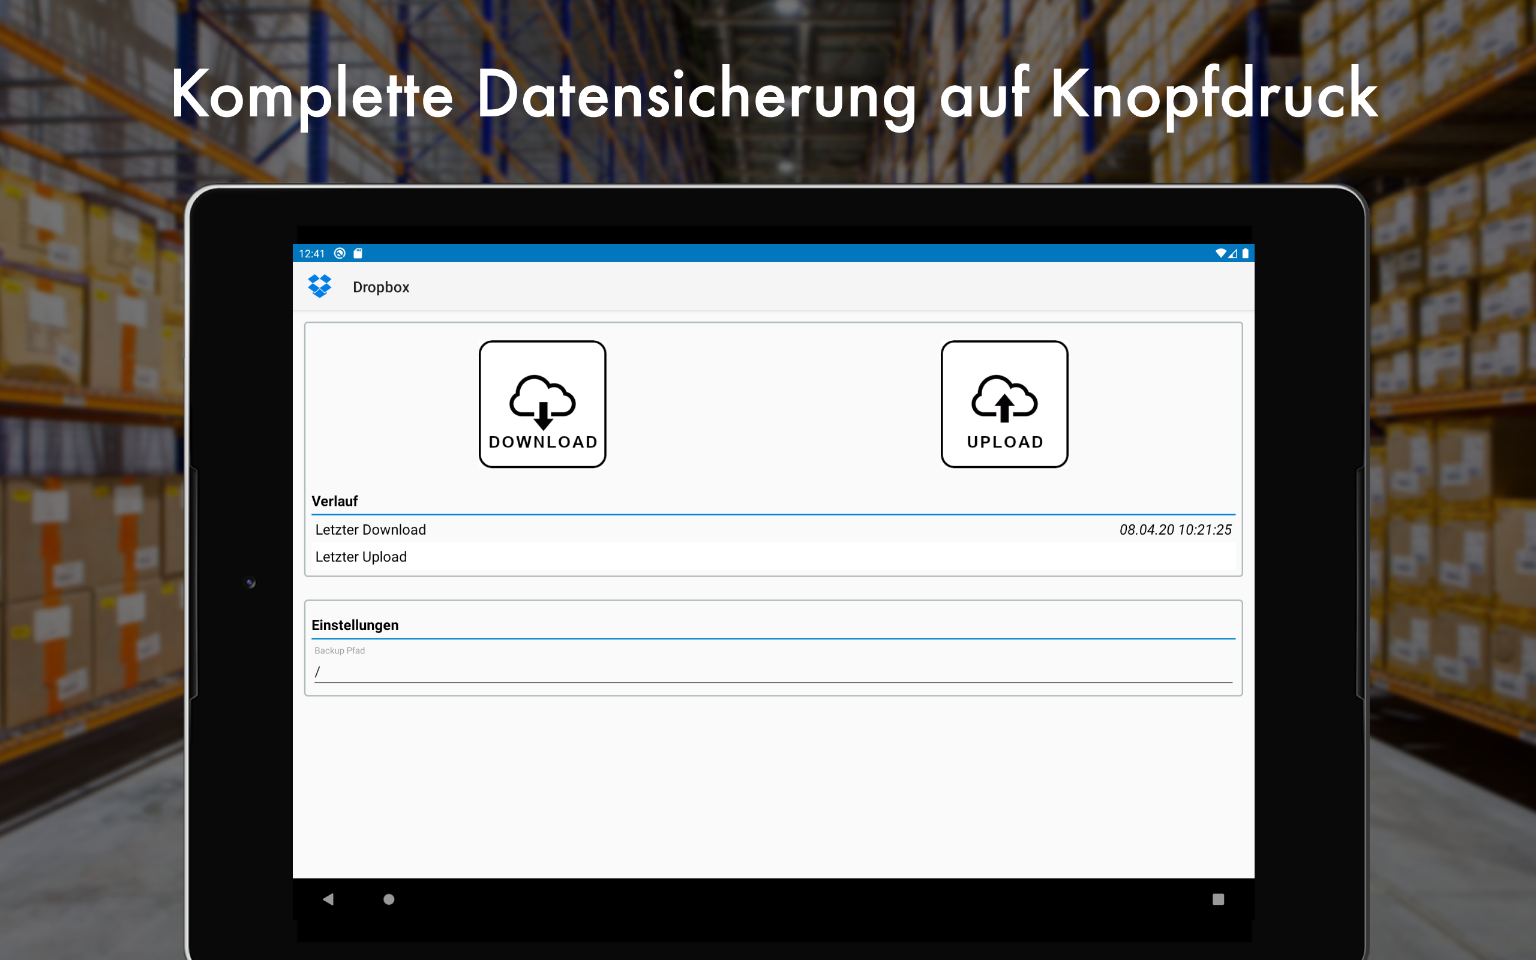Tap the Android recent apps square
The height and width of the screenshot is (960, 1536).
point(1218,899)
